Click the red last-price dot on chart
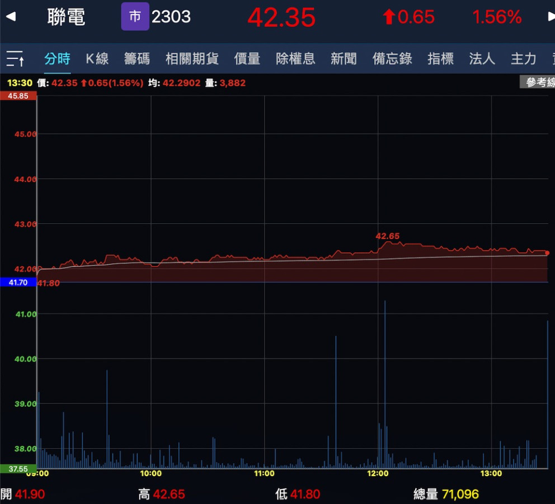This screenshot has height=504, width=555. click(547, 253)
